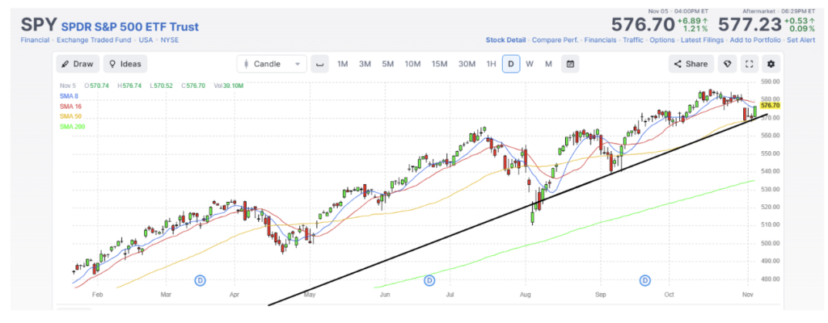Select the daily D interval
Viewport: 828px width, 323px height.
click(511, 64)
